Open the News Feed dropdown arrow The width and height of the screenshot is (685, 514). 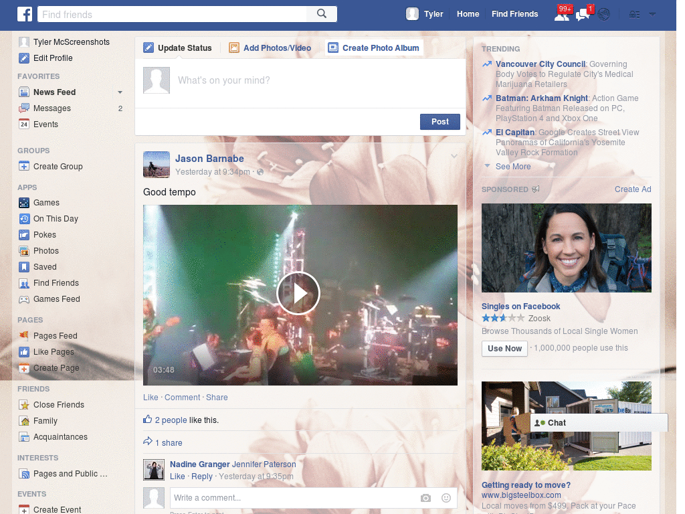point(120,92)
